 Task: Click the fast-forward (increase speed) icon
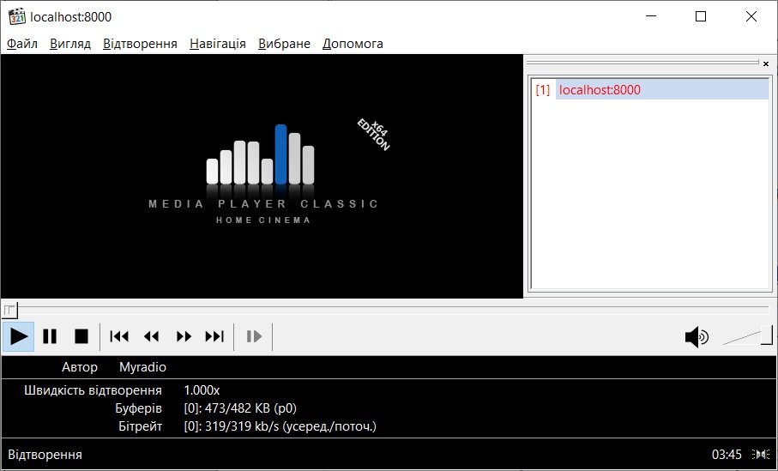tap(184, 336)
